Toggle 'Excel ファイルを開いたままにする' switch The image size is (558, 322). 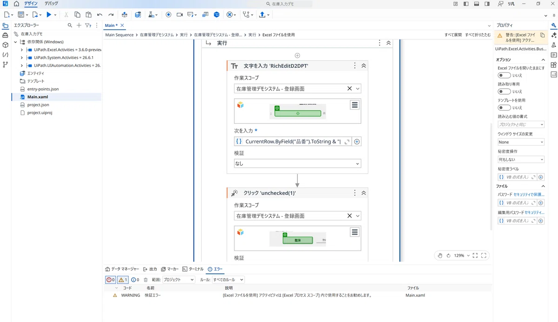pyautogui.click(x=504, y=75)
